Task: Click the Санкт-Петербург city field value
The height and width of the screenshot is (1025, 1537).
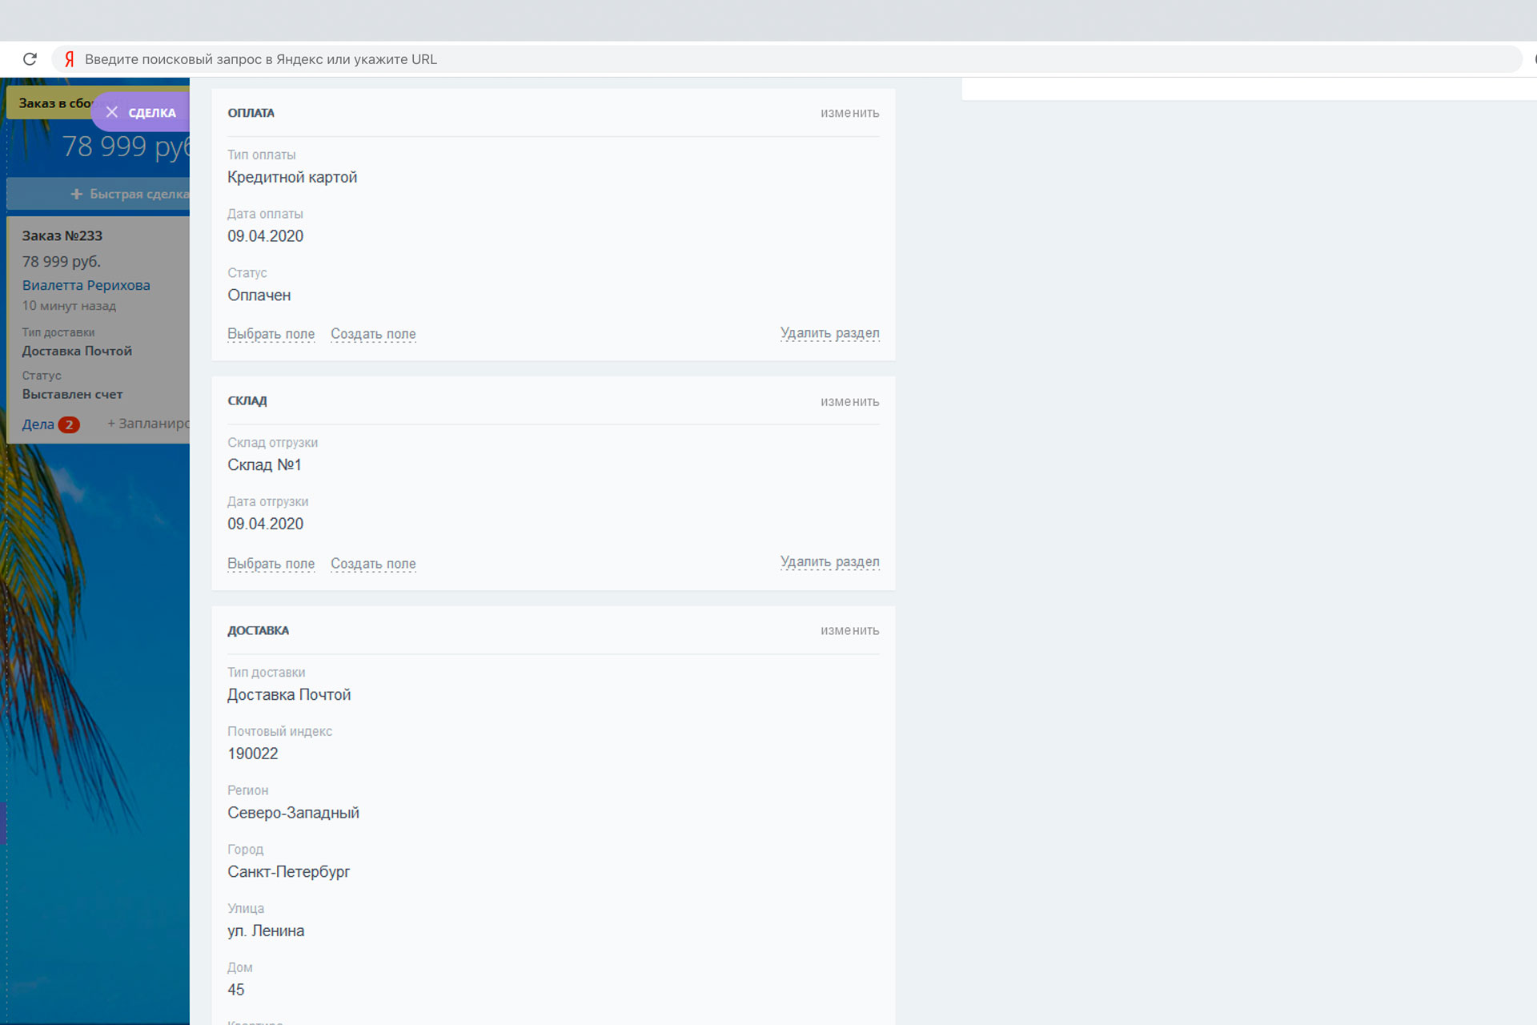Action: (288, 872)
